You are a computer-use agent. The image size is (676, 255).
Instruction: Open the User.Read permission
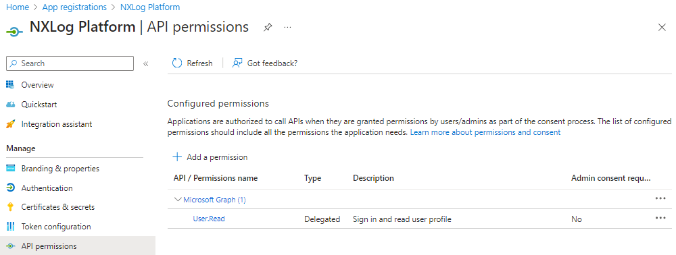209,219
